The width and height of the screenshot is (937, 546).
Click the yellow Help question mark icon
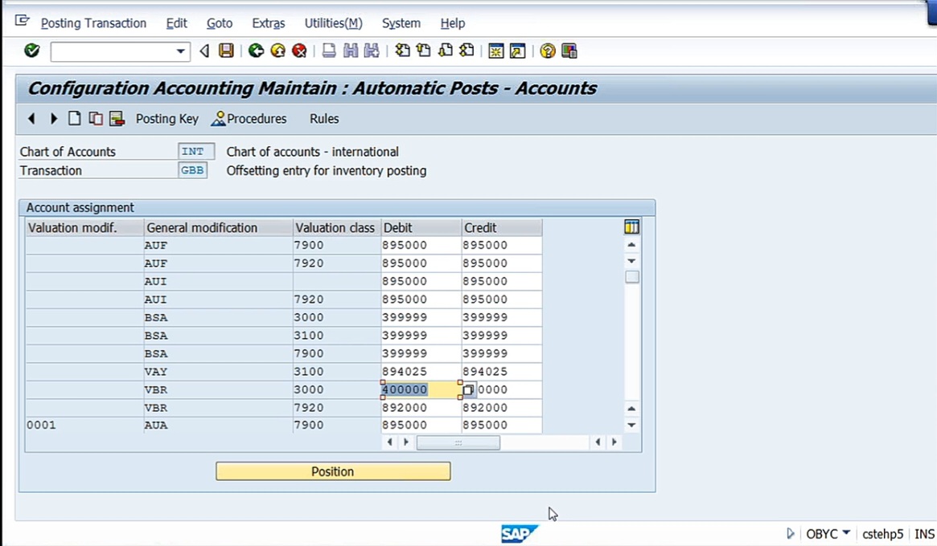point(548,51)
